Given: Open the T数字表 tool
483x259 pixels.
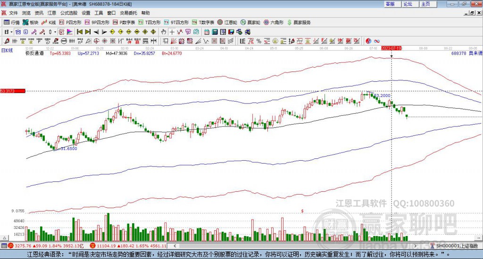Looking at the screenshot, I should click(x=203, y=23).
